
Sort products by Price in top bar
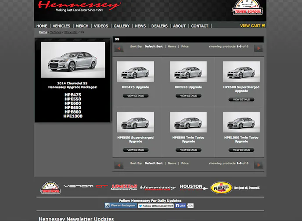[x=185, y=46]
